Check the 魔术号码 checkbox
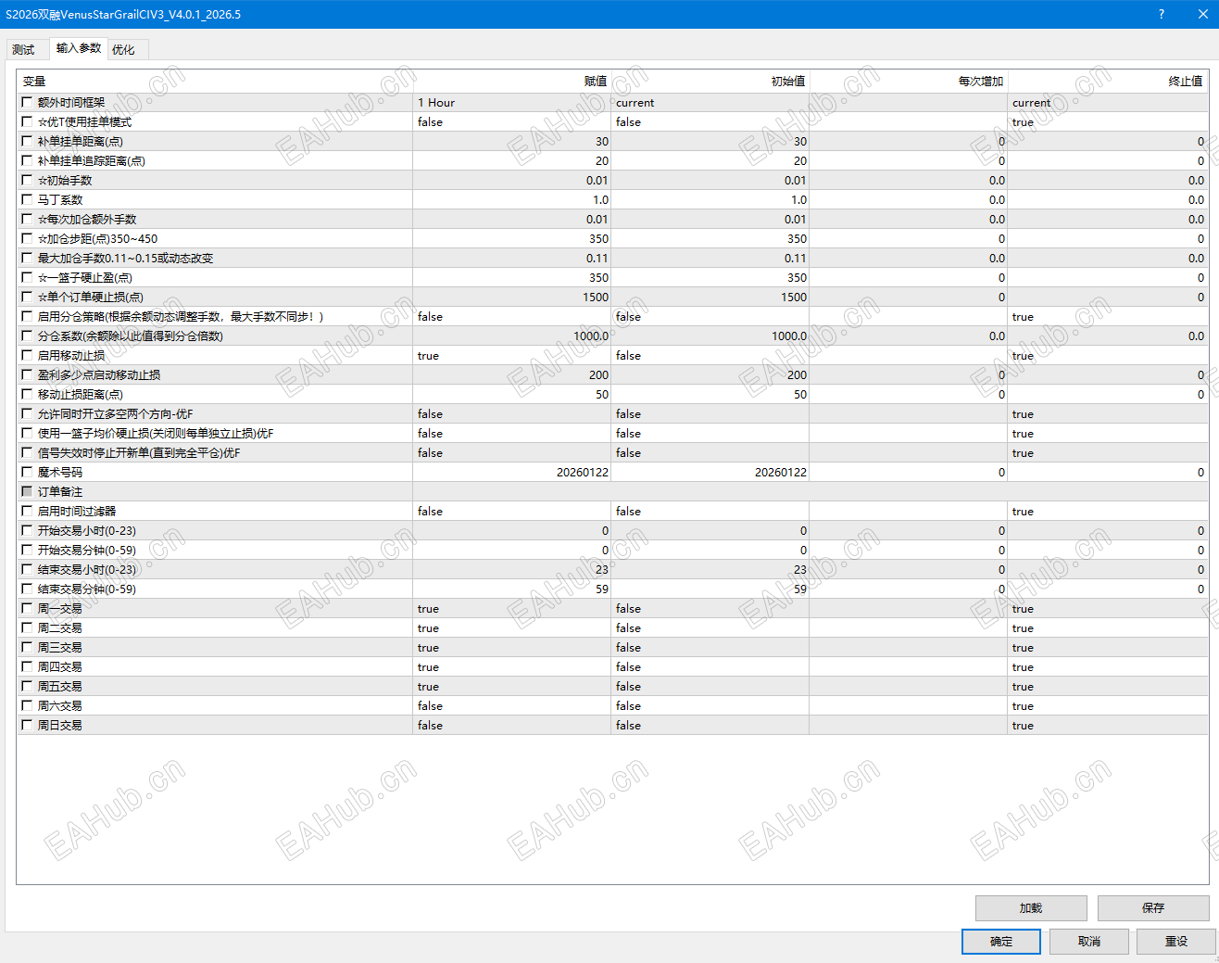This screenshot has height=963, width=1219. tap(27, 472)
